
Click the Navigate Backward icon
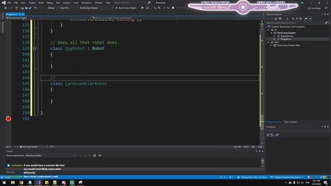(5, 8)
